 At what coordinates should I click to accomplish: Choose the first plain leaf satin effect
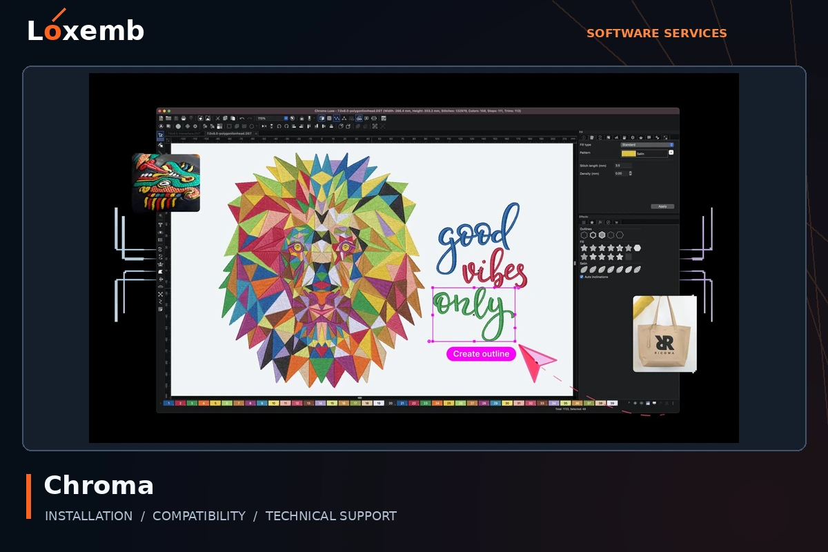click(584, 270)
